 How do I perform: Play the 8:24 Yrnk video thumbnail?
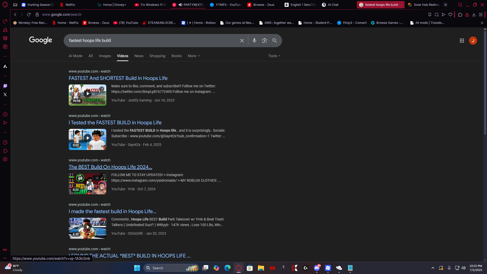(x=88, y=184)
